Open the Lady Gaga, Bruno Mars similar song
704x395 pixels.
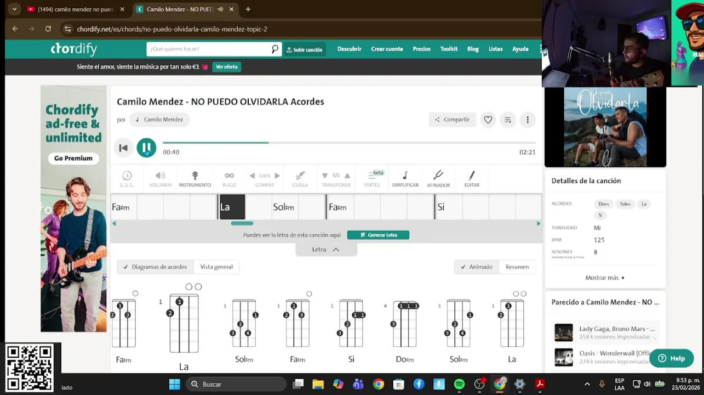pyautogui.click(x=606, y=332)
